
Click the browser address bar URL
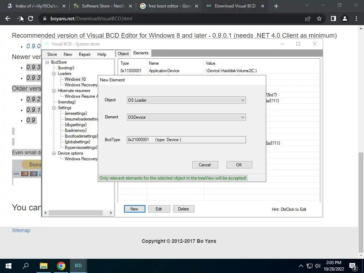[x=91, y=18]
